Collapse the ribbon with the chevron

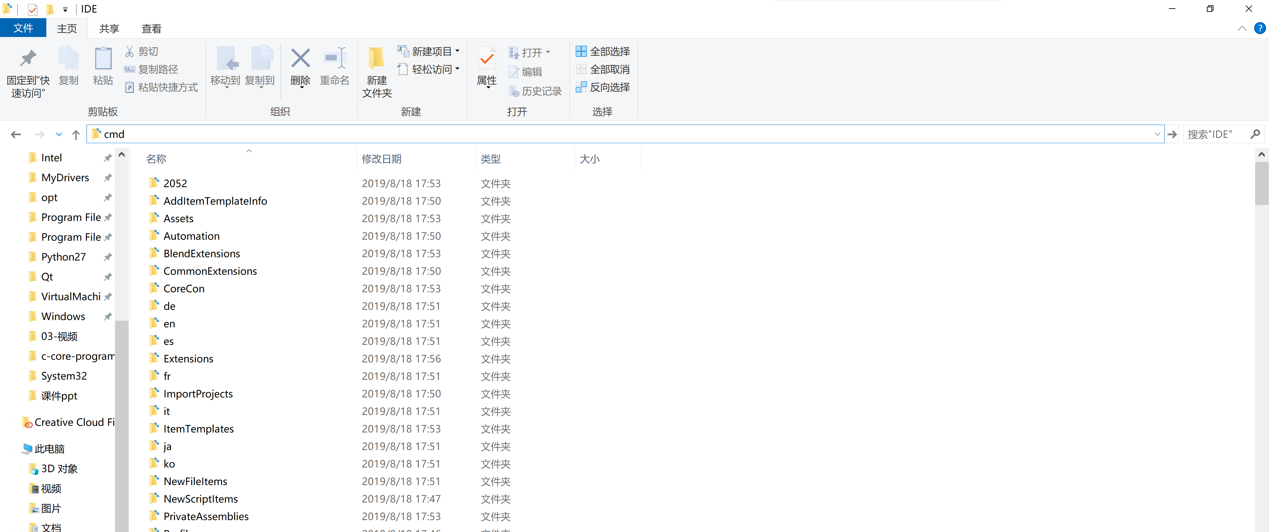tap(1242, 28)
